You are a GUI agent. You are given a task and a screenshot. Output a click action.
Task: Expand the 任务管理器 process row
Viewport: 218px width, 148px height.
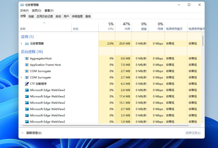pyautogui.click(x=22, y=44)
